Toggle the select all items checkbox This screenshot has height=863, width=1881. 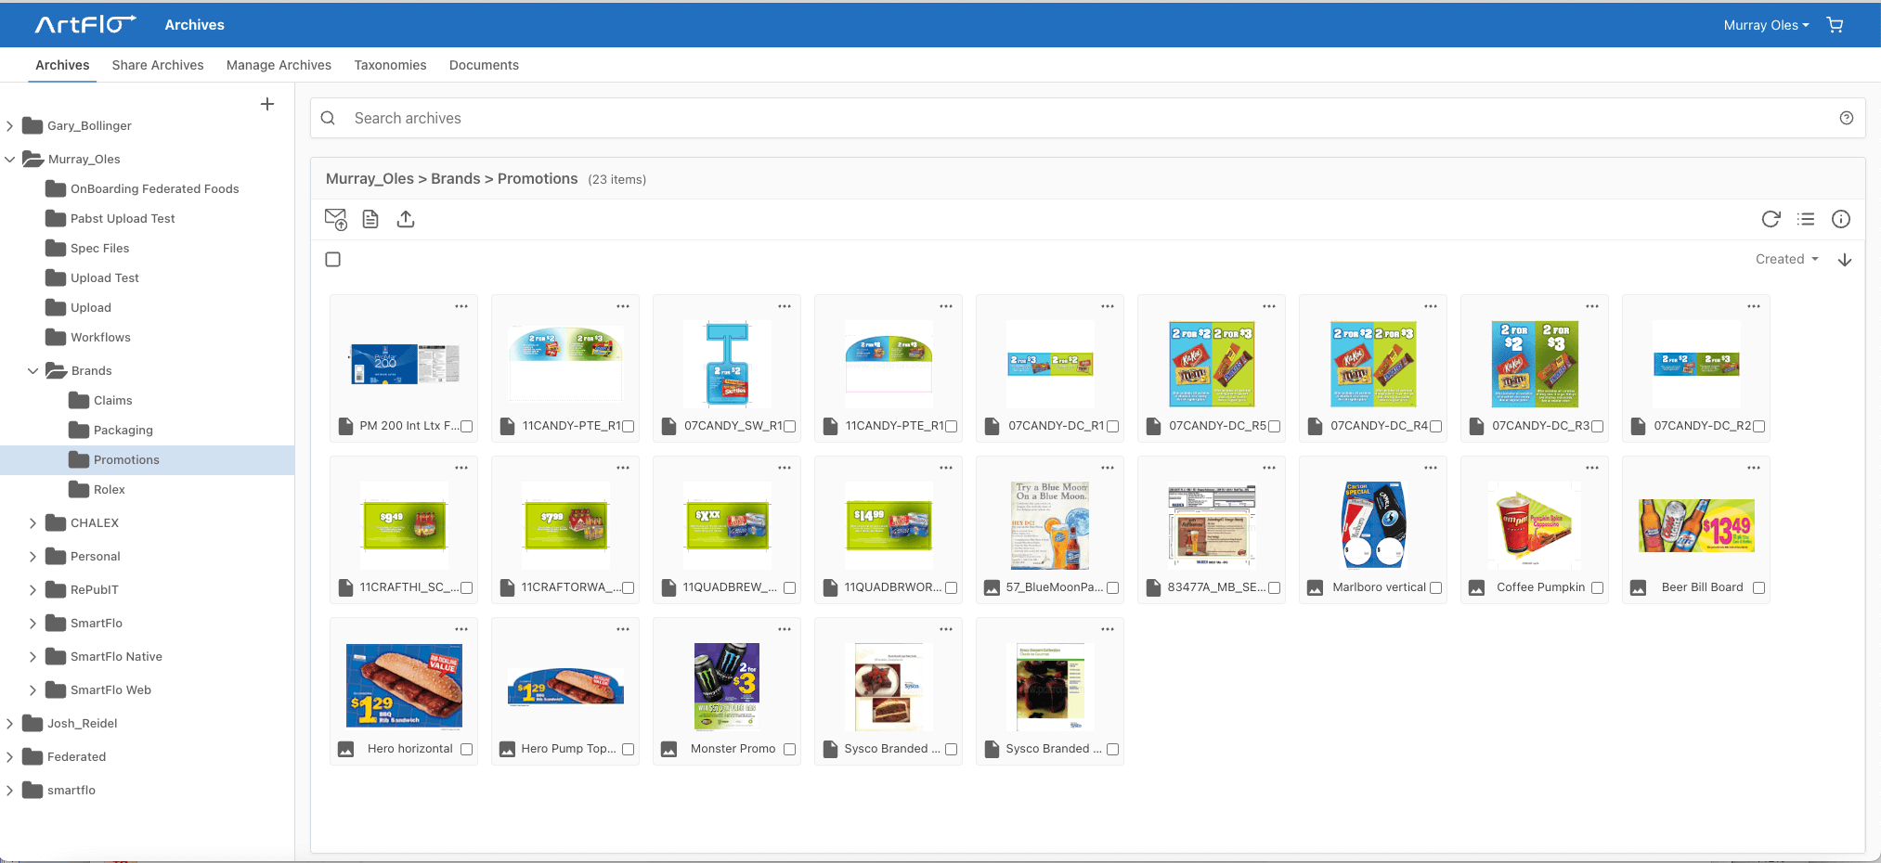point(333,260)
